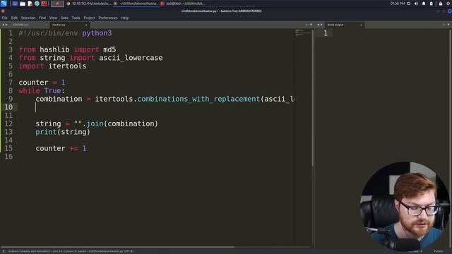Open the notifications bell icon
This screenshot has height=254, width=452.
tap(424, 4)
